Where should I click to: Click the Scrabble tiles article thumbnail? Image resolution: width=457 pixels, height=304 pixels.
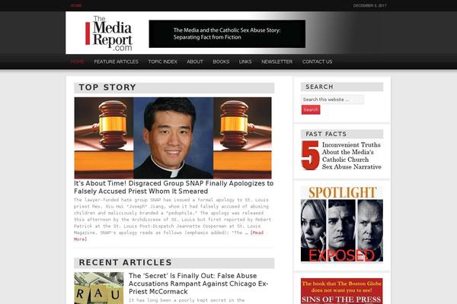tap(99, 288)
